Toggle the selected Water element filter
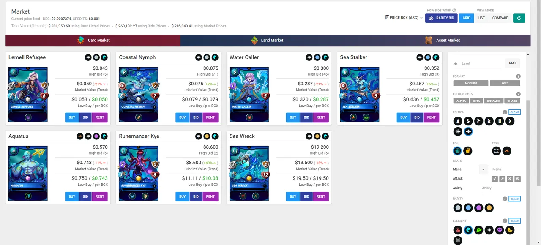 tap(468, 230)
